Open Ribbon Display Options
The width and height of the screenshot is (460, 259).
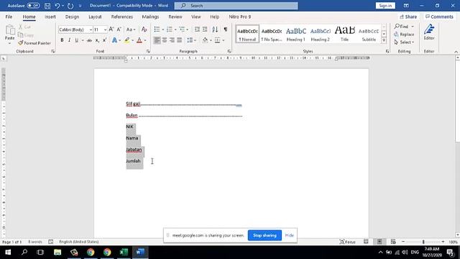(x=406, y=6)
